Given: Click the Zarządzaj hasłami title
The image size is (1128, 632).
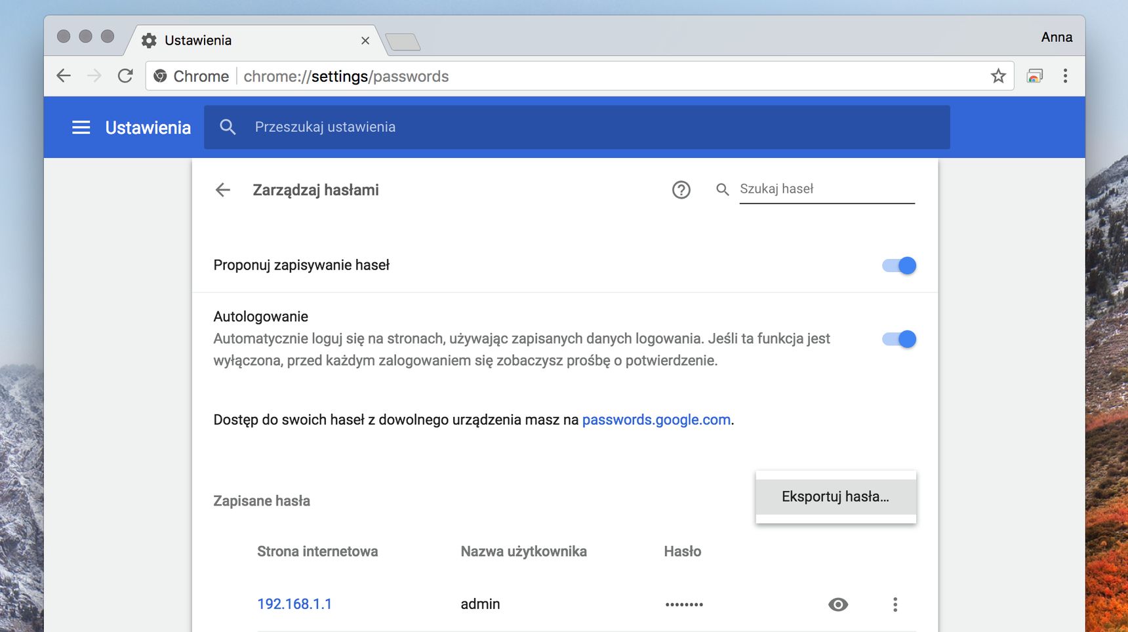Looking at the screenshot, I should coord(315,190).
